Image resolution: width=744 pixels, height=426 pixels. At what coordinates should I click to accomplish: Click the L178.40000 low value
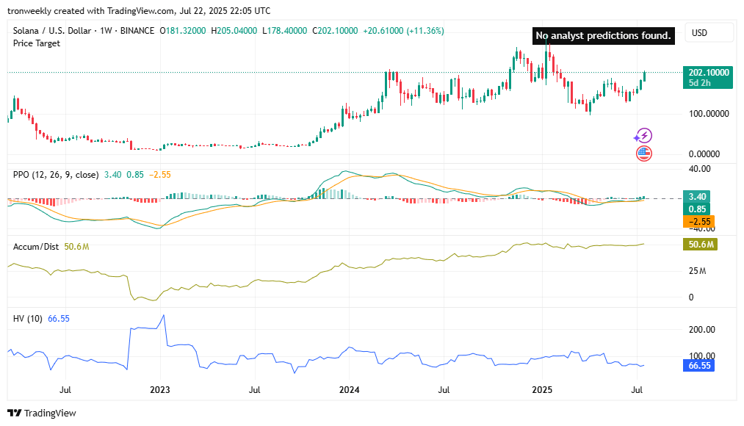coord(285,30)
